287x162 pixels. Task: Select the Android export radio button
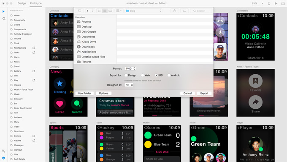click(169, 75)
